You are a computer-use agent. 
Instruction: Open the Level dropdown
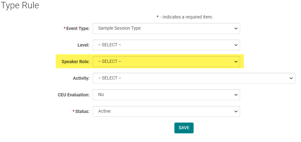[166, 45]
